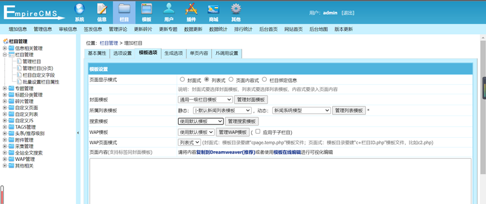Click page icon beside 栏目自定义字段
This screenshot has width=486, height=204.
point(20,75)
